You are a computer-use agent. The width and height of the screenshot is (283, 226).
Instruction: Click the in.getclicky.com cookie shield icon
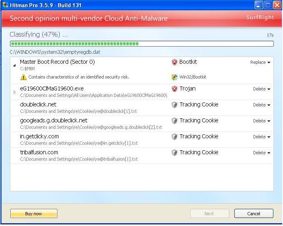pyautogui.click(x=174, y=137)
